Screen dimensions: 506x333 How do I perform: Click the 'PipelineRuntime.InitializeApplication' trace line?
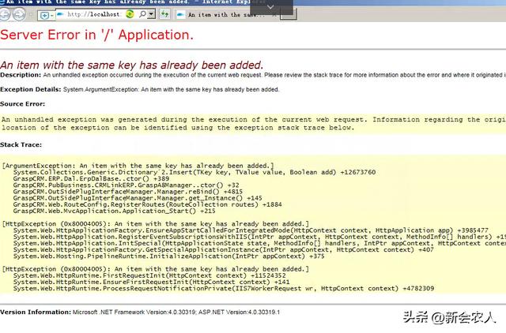coord(168,256)
